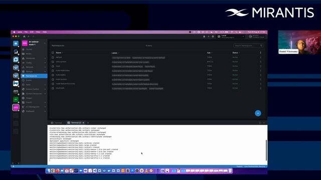Open Chrome from the Dock

pyautogui.click(x=53, y=170)
